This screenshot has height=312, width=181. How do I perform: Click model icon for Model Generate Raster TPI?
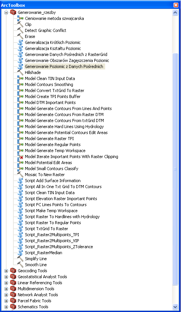[20, 139]
